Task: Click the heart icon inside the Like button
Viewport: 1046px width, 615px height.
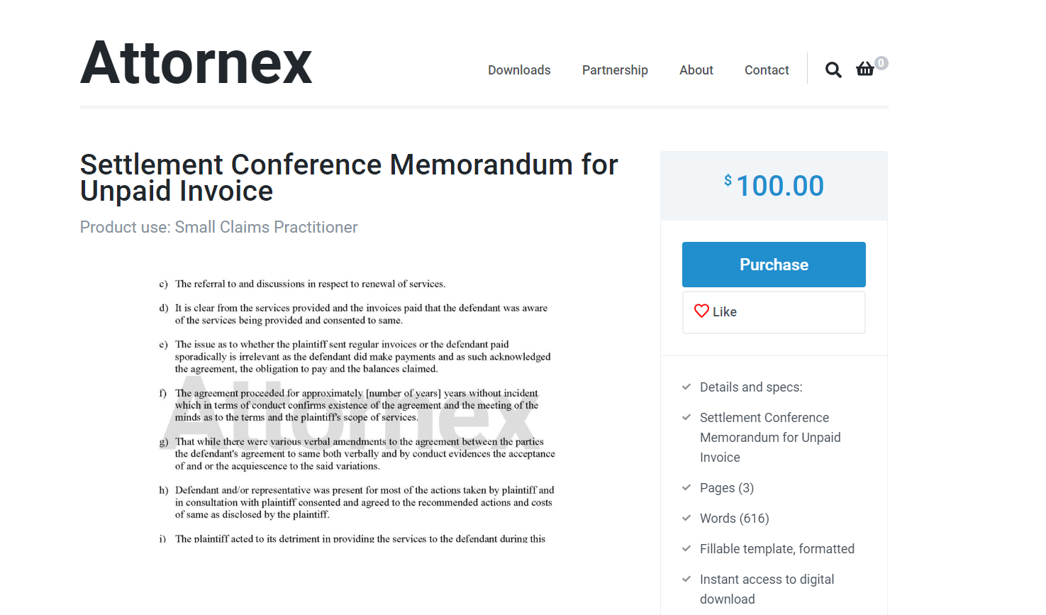Action: [x=702, y=311]
